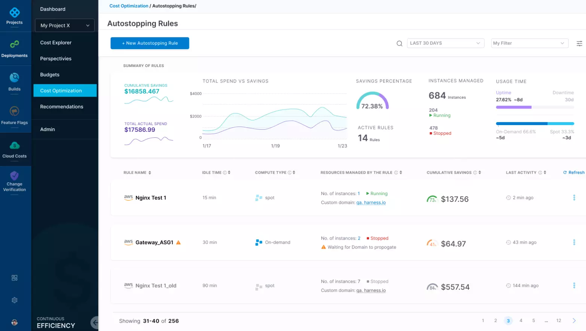The width and height of the screenshot is (586, 331).
Task: Click the on-demand compute icon for Gateway_ASG1
Action: point(259,243)
